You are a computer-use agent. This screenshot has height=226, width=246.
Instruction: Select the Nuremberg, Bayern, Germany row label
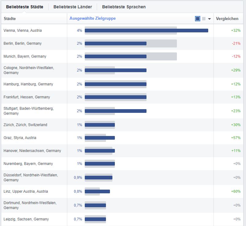point(28,164)
